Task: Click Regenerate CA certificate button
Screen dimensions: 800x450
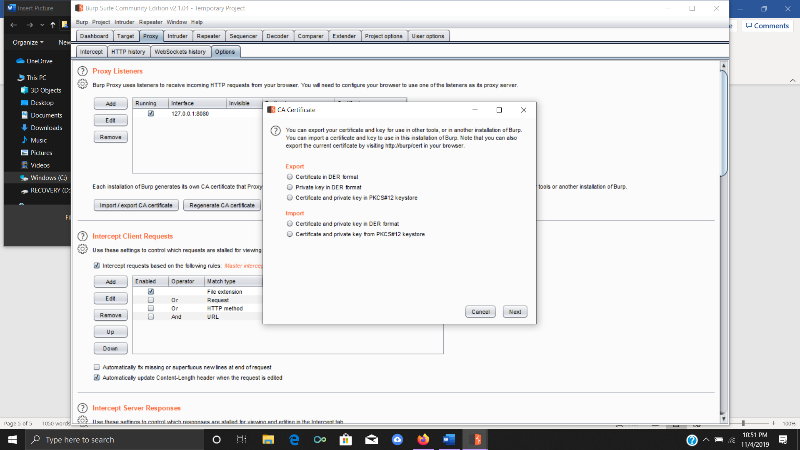Action: 222,205
